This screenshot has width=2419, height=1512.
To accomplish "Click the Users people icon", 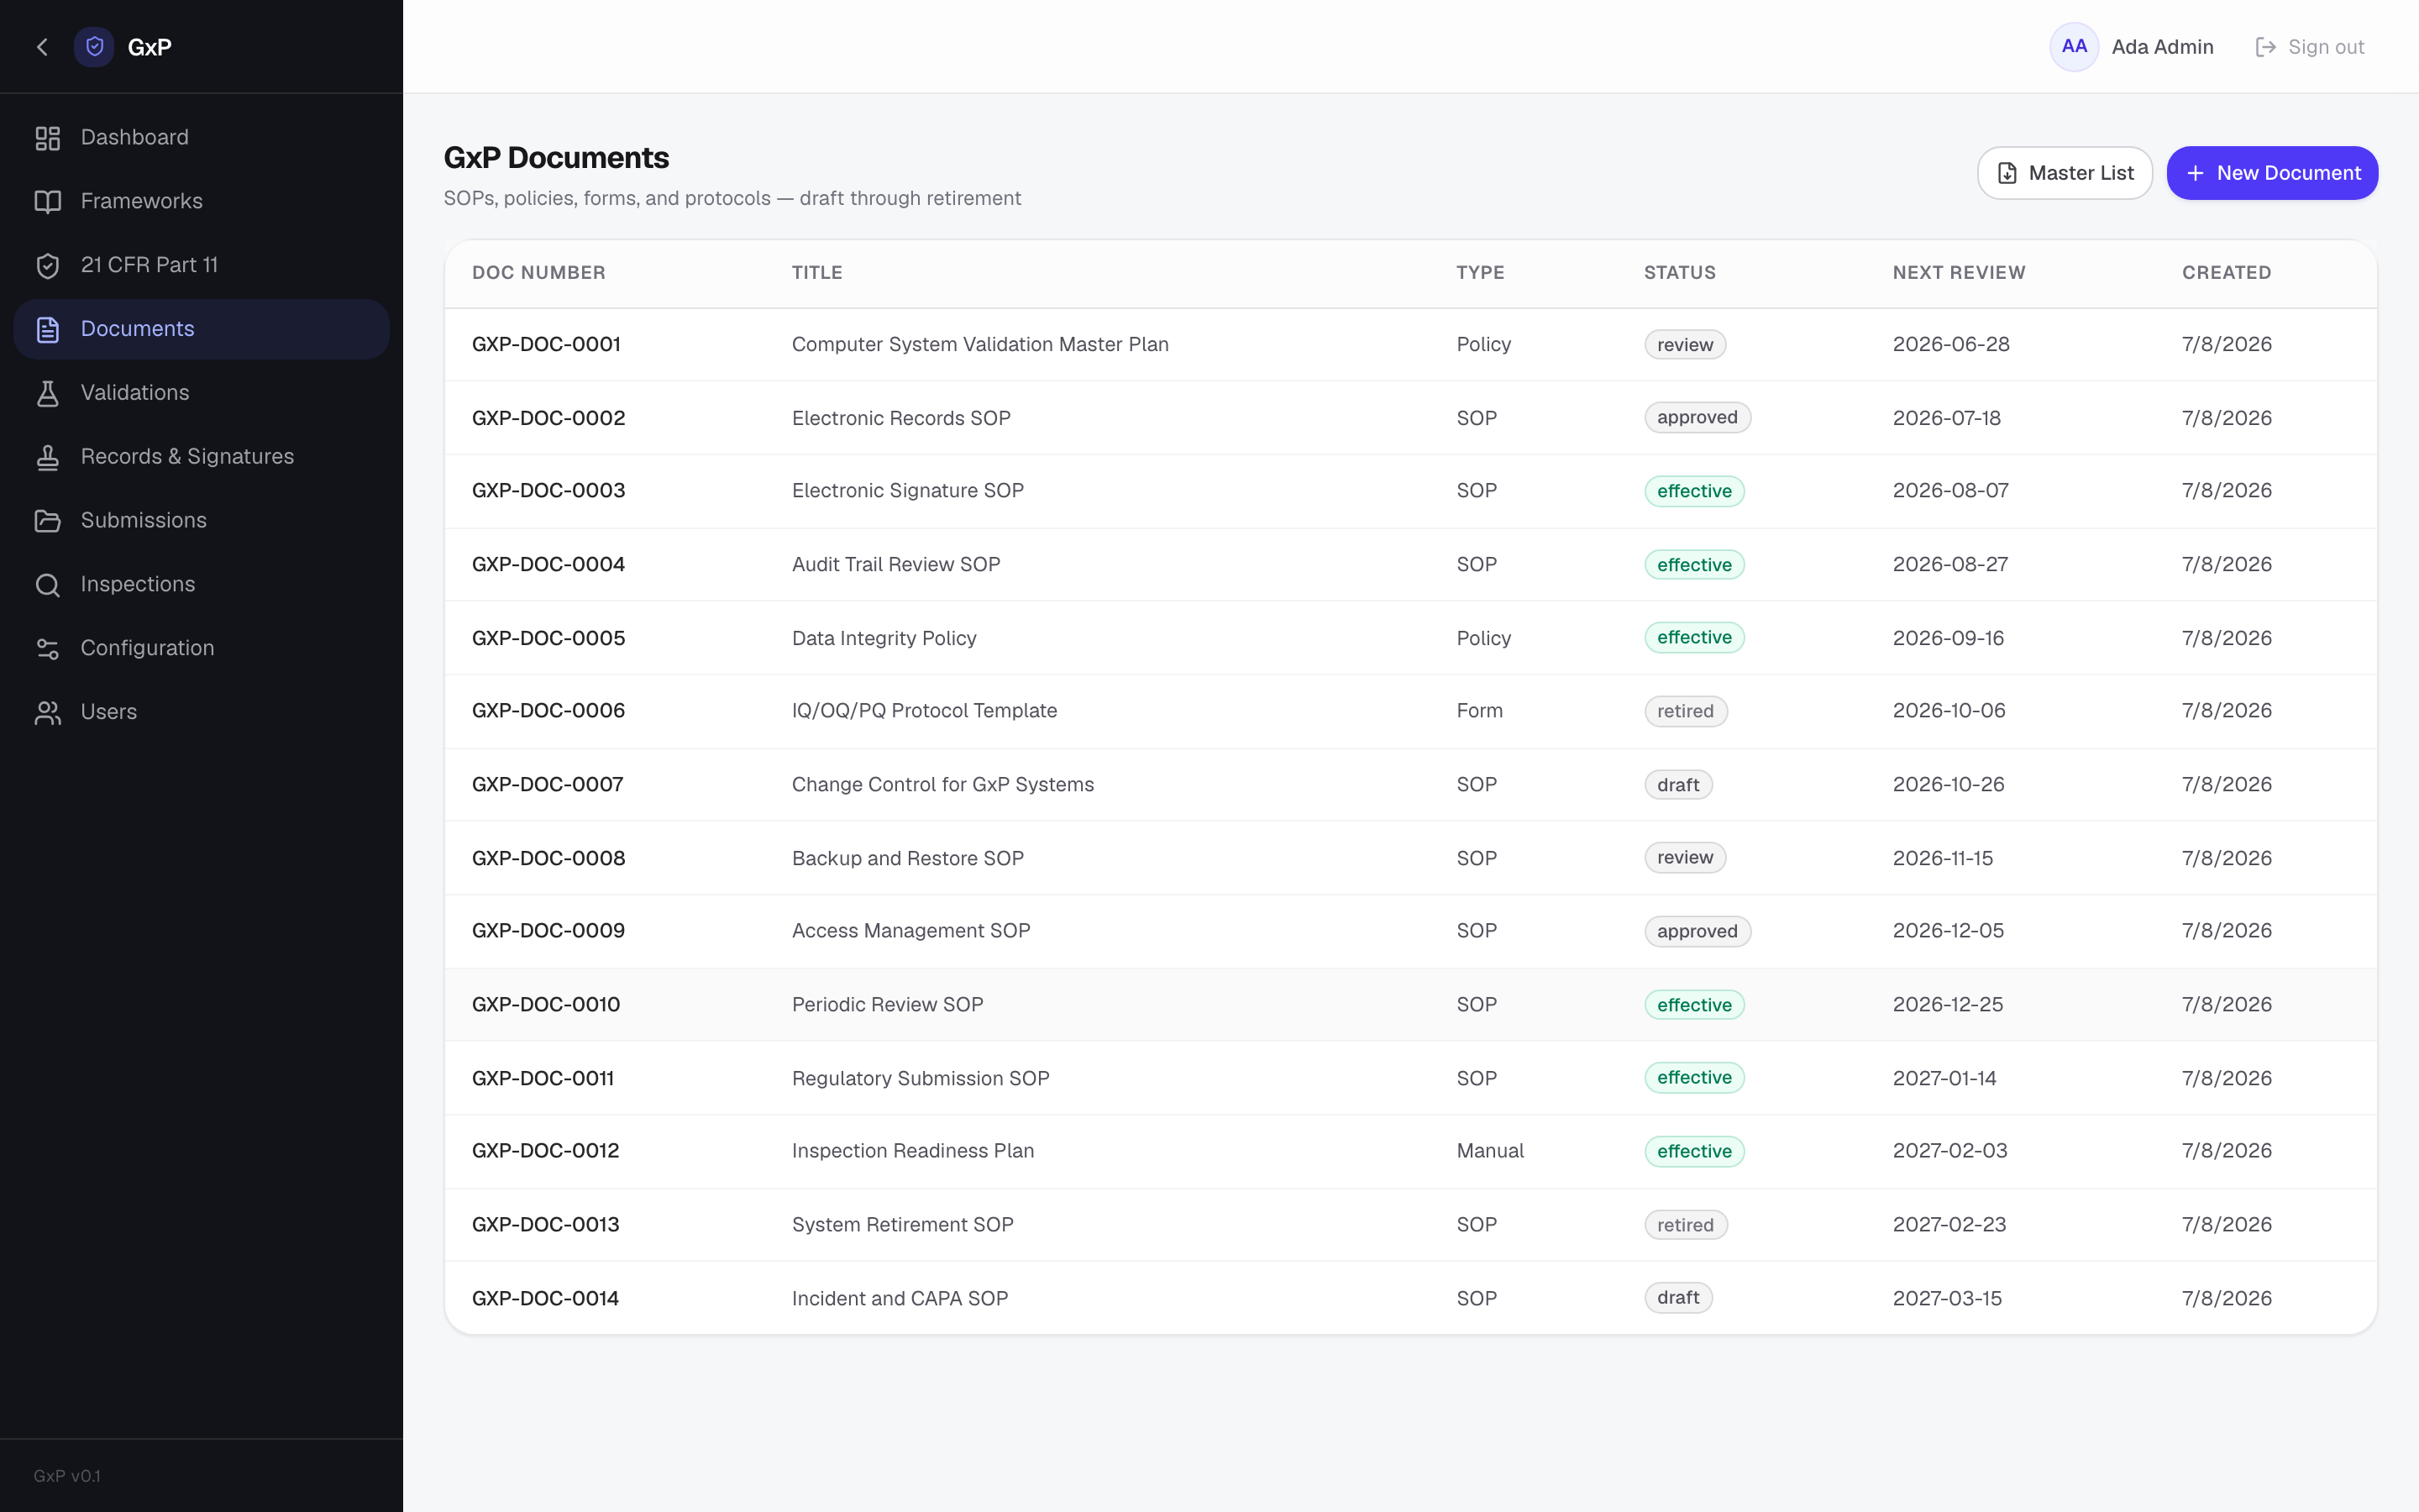I will [48, 712].
